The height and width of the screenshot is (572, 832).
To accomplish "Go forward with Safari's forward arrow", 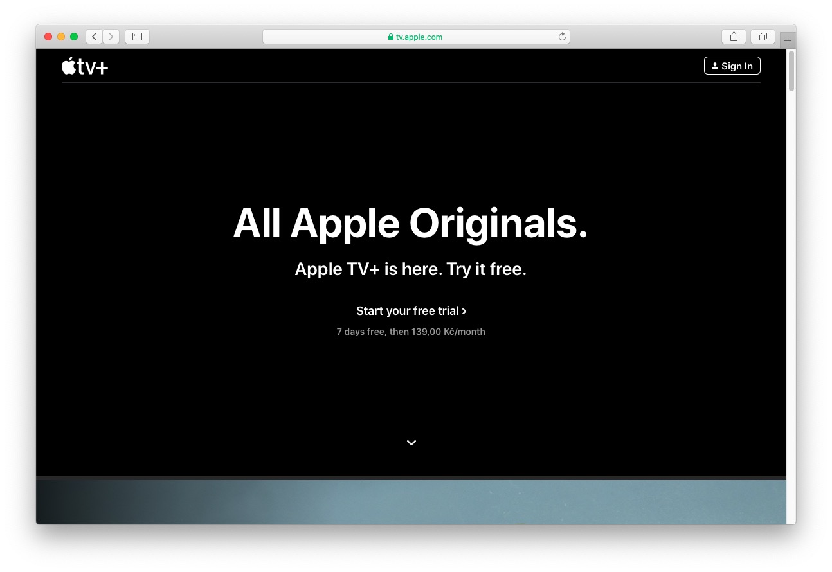I will [111, 37].
